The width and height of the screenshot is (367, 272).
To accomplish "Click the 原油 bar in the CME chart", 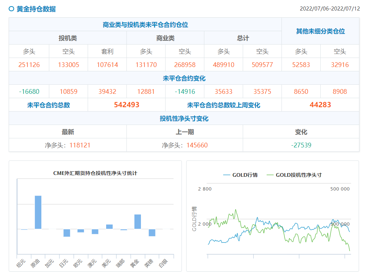I will [38, 212].
